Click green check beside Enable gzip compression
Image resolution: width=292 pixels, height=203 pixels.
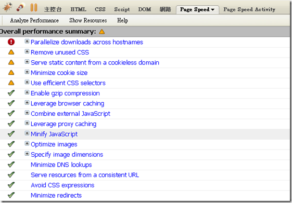pyautogui.click(x=11, y=93)
